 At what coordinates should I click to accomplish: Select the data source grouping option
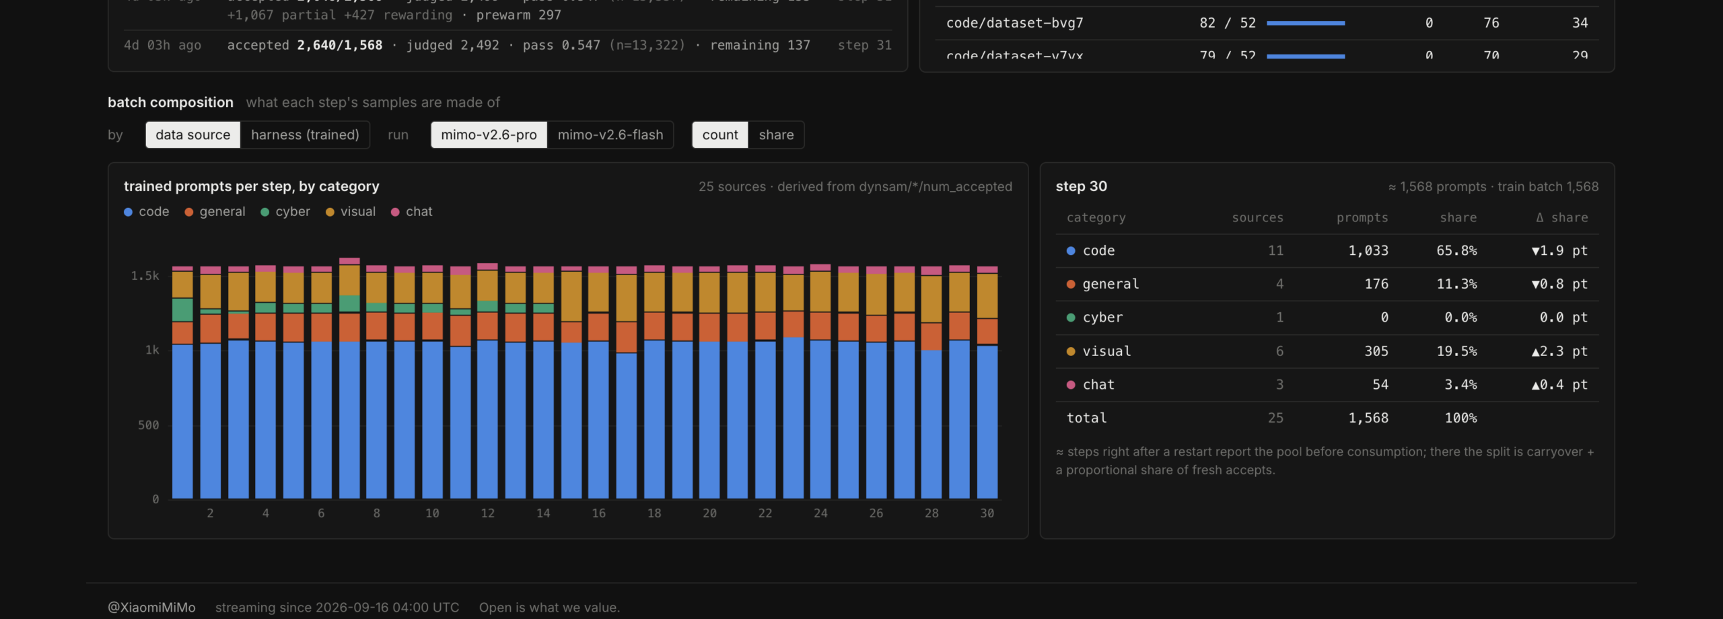tap(192, 135)
